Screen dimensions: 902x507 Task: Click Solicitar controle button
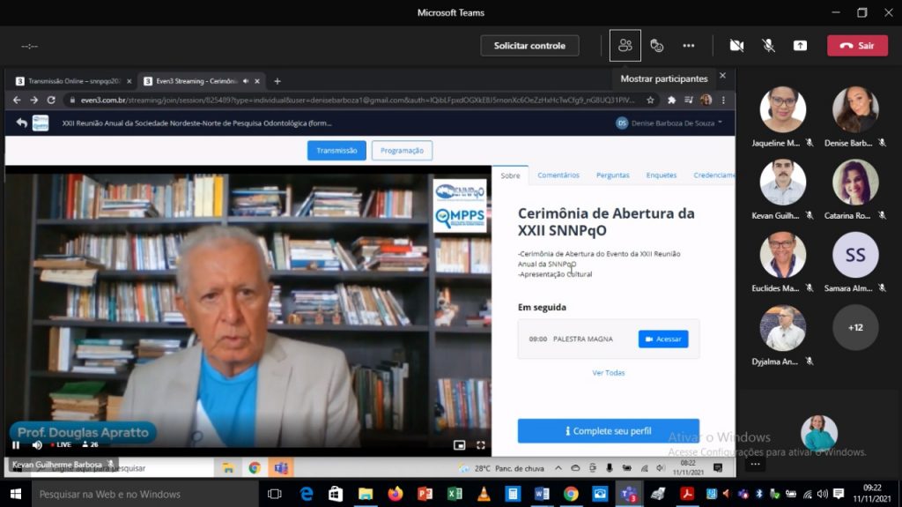pos(529,46)
